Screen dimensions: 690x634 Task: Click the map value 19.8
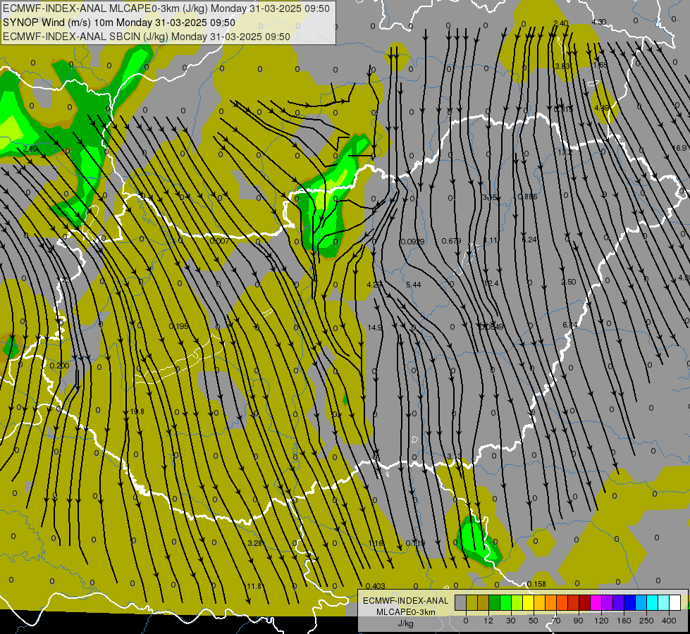(x=137, y=411)
